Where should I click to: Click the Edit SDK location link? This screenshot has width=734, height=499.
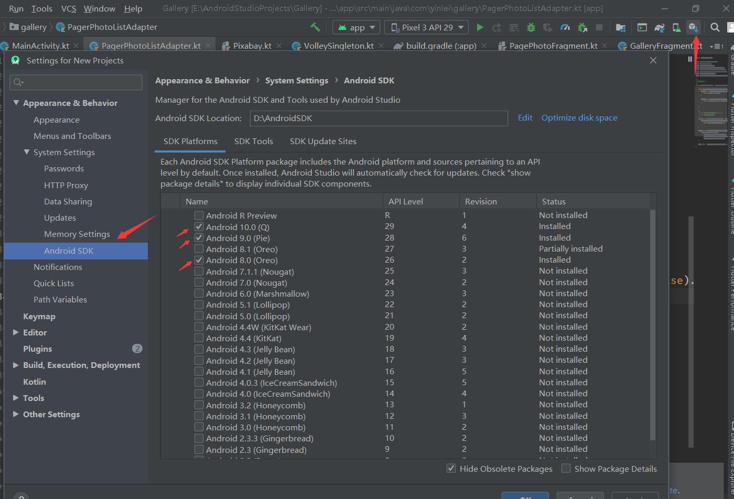point(525,118)
